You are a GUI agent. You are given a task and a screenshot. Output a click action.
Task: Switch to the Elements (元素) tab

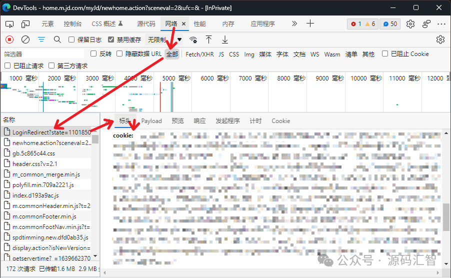(x=47, y=24)
